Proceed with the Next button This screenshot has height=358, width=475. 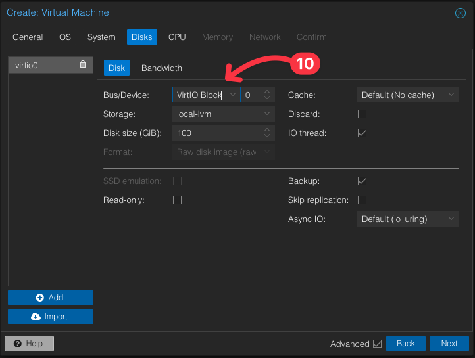click(x=449, y=344)
